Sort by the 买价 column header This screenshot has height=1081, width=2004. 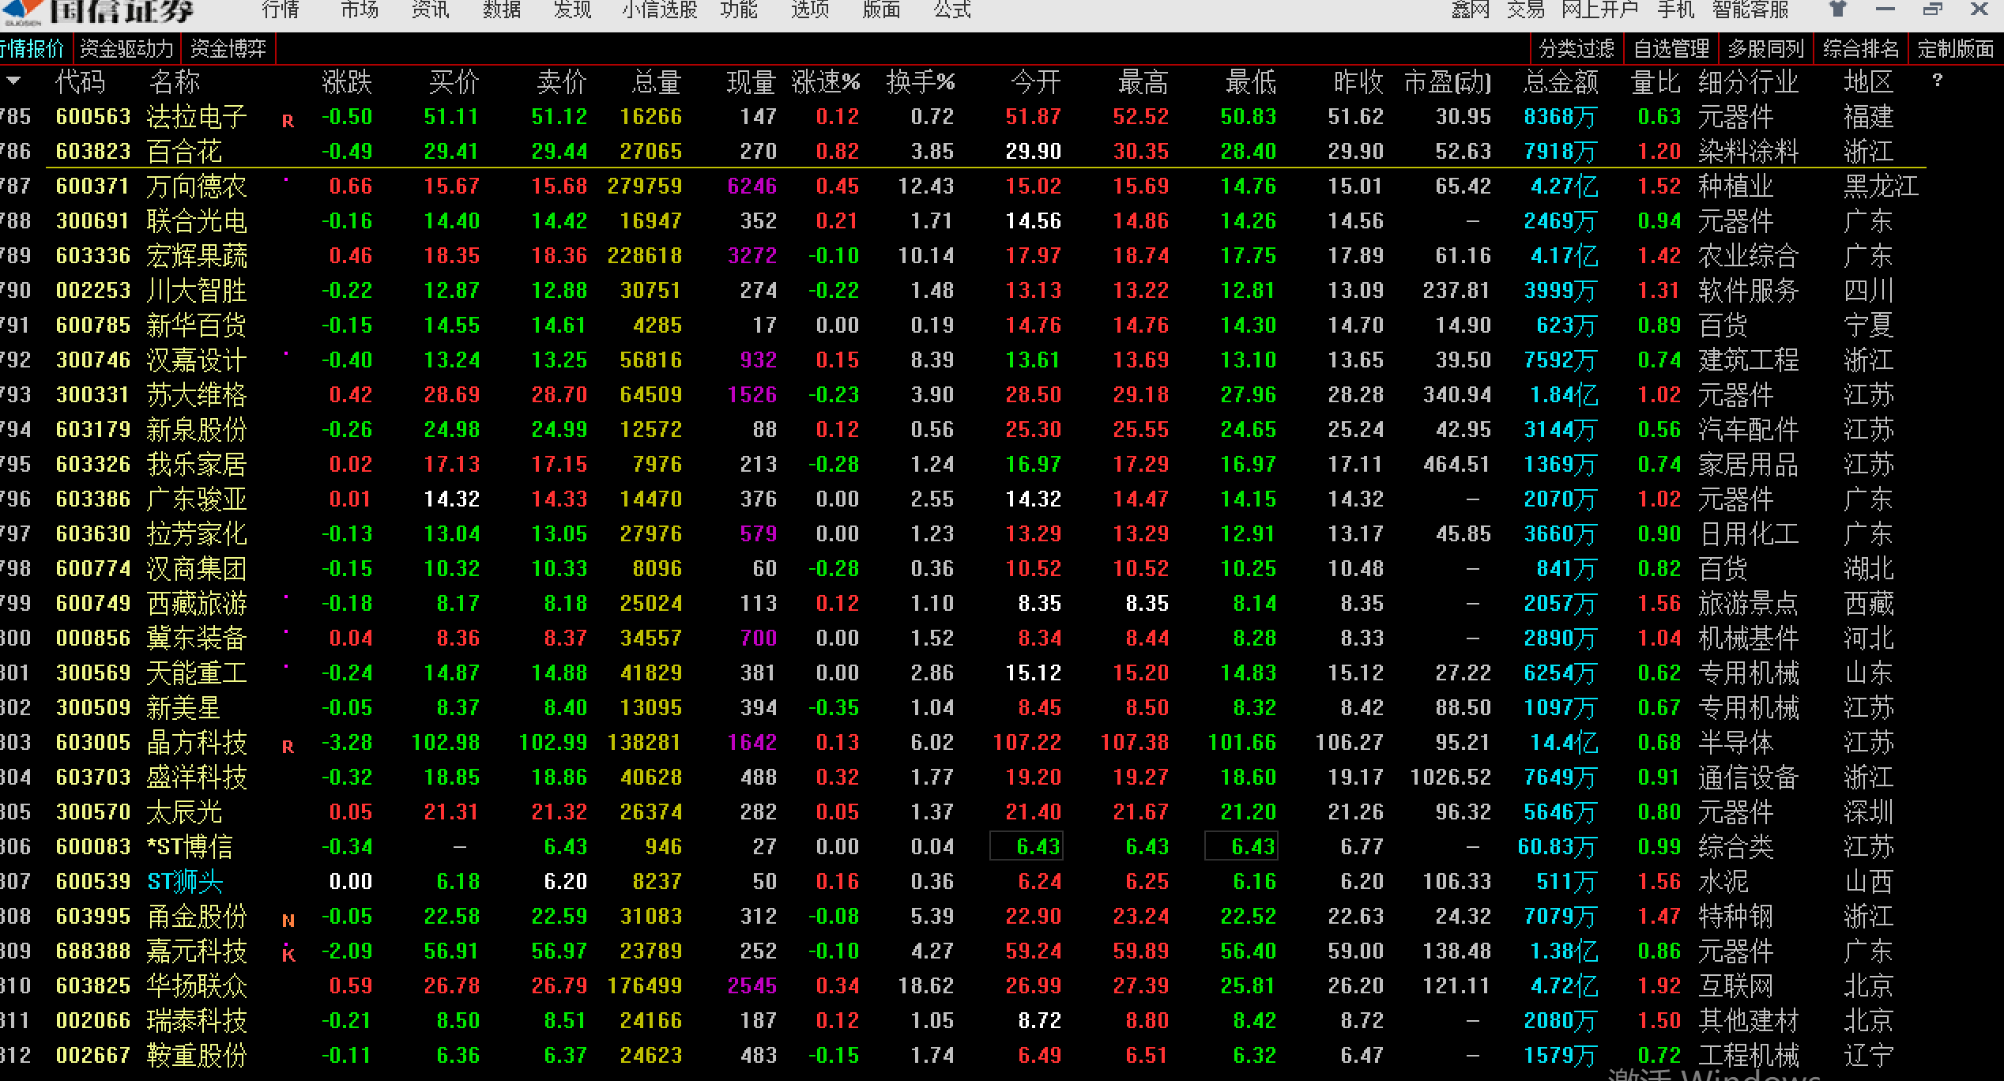pyautogui.click(x=454, y=81)
